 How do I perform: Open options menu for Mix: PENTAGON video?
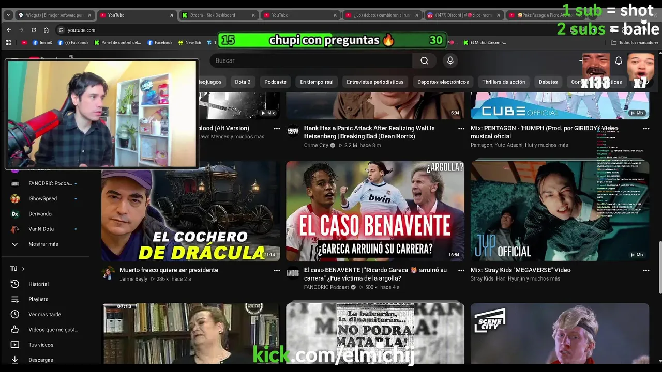coord(646,129)
